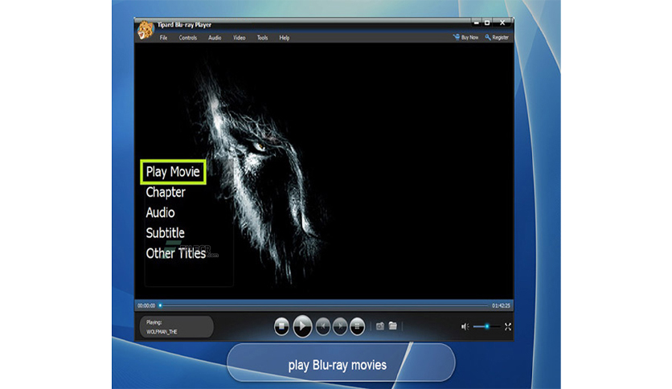The height and width of the screenshot is (389, 672).
Task: Mute audio with speaker icon
Action: point(465,326)
